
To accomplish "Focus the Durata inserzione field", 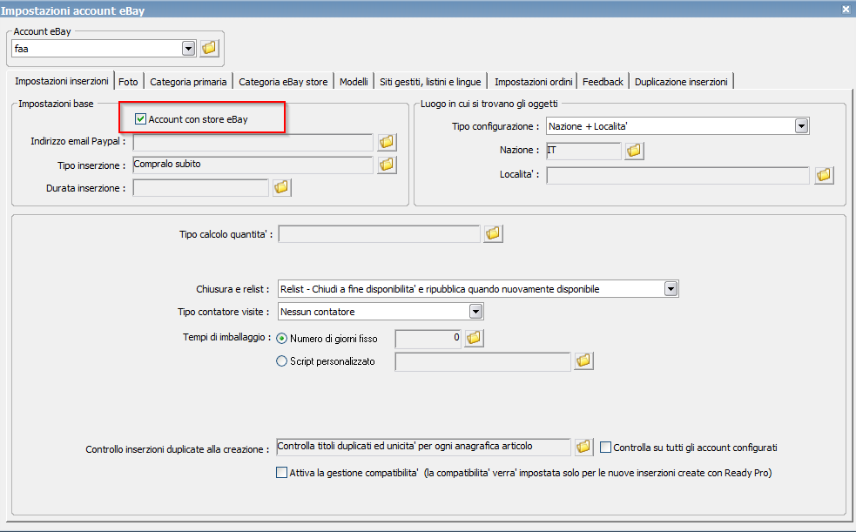I will [x=200, y=188].
